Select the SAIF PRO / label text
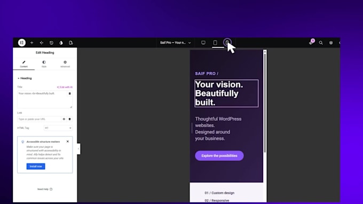This screenshot has width=363, height=204. click(207, 74)
